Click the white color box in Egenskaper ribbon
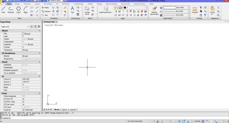The height and width of the screenshot is (123, 229). [x=169, y=8]
